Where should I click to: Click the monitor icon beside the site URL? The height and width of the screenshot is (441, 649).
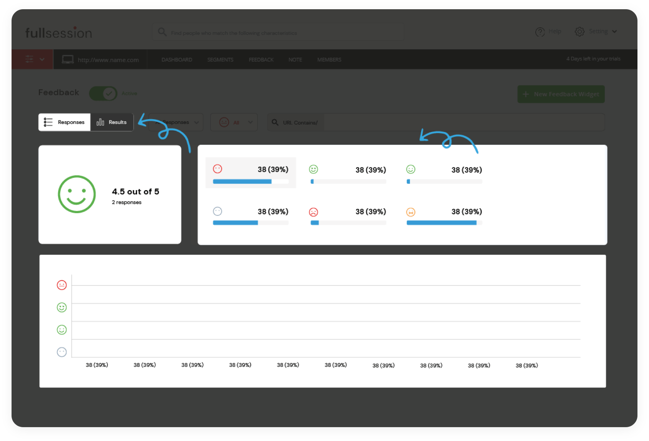coord(68,60)
